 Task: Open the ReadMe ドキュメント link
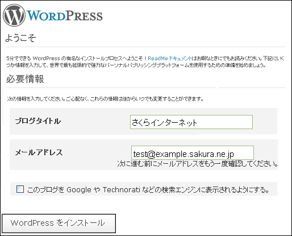coord(170,58)
